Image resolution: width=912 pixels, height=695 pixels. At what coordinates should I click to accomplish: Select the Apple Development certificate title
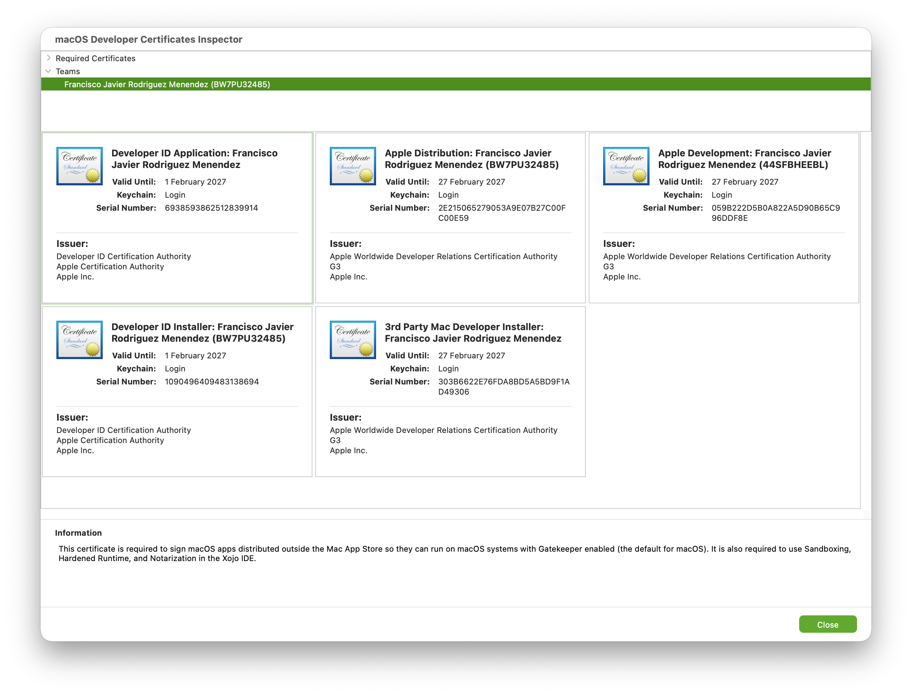pos(744,159)
